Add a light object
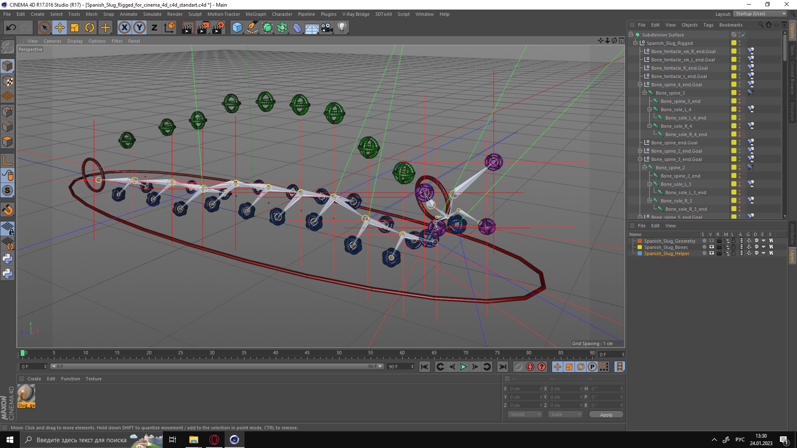Viewport: 797px width, 448px height. point(342,28)
